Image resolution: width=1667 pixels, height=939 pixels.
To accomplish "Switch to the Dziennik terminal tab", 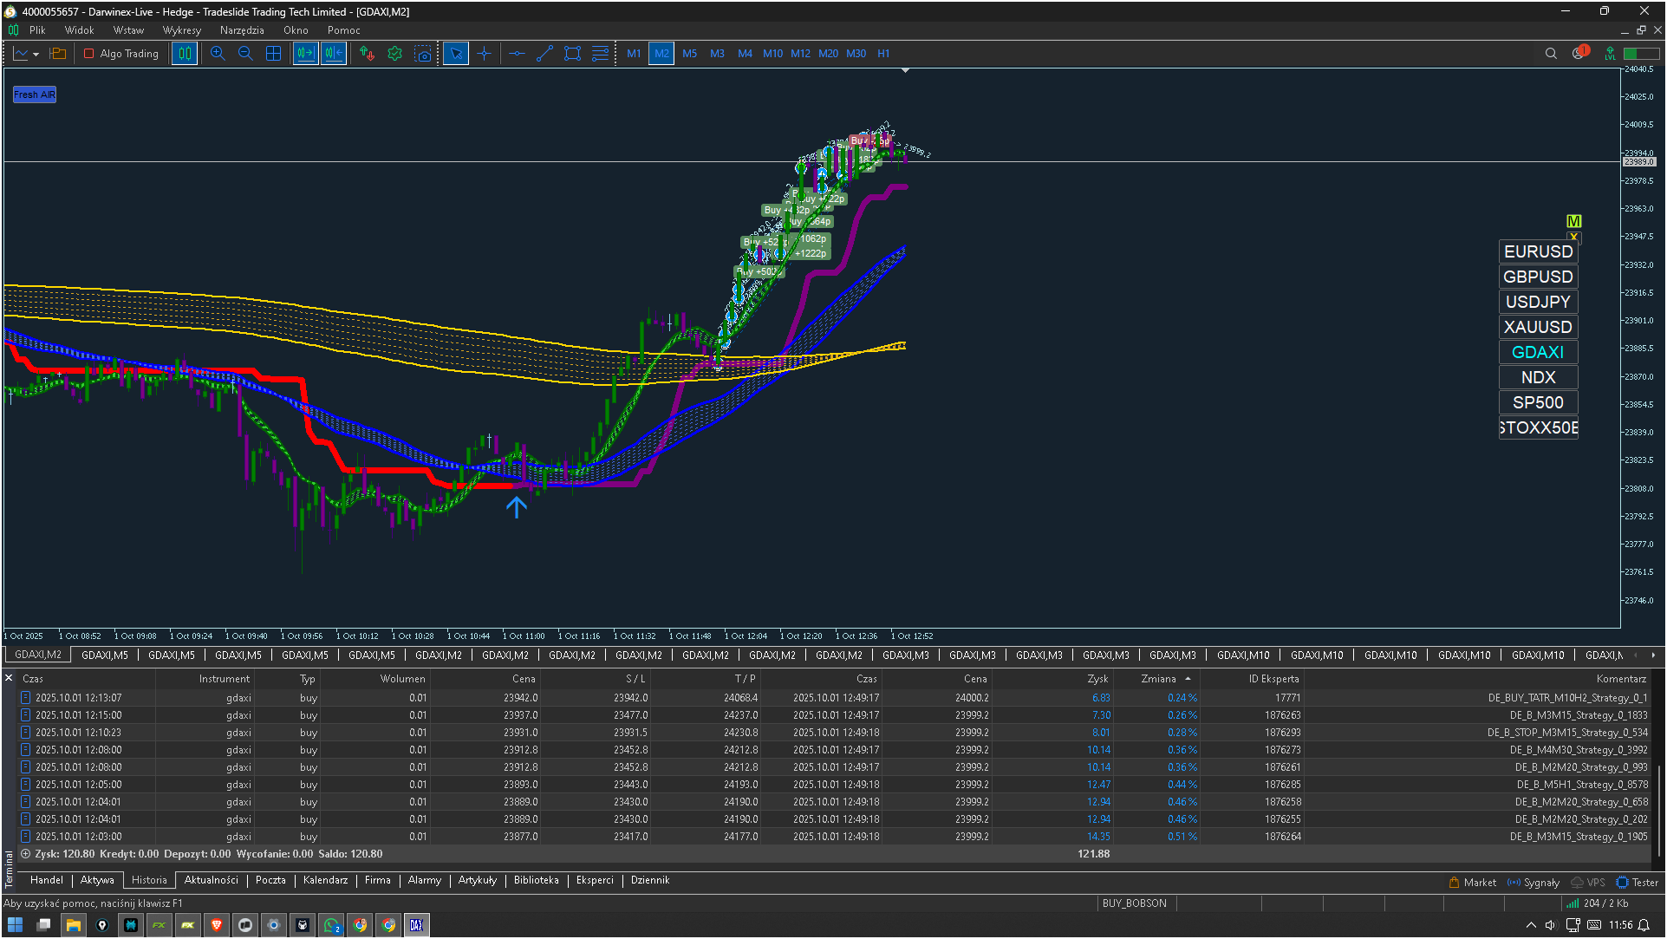I will pyautogui.click(x=649, y=880).
